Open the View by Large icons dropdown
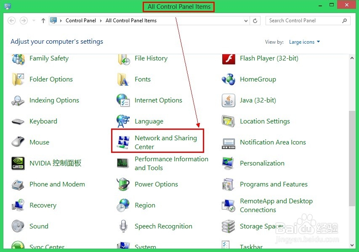The width and height of the screenshot is (359, 252). pyautogui.click(x=304, y=42)
